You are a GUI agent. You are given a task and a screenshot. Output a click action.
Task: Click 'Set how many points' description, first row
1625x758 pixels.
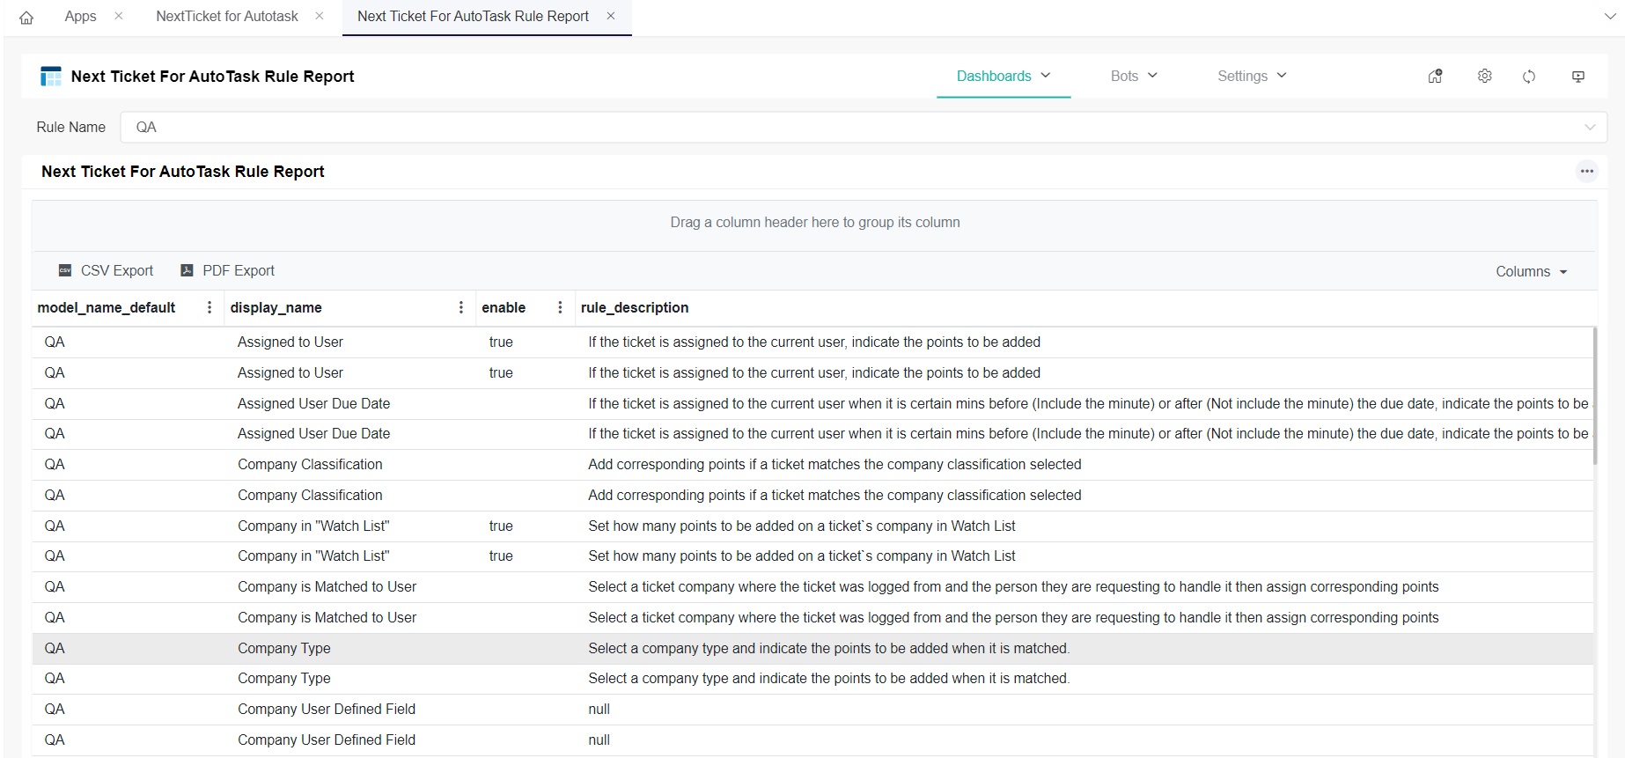coord(802,526)
